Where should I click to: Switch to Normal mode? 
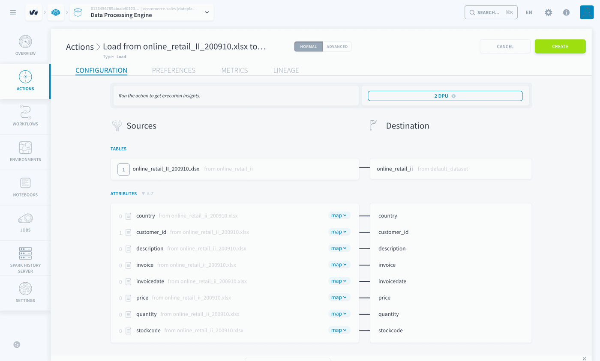[309, 46]
